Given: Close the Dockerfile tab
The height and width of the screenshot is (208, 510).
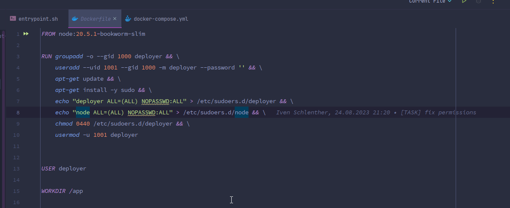Looking at the screenshot, I should pyautogui.click(x=115, y=19).
